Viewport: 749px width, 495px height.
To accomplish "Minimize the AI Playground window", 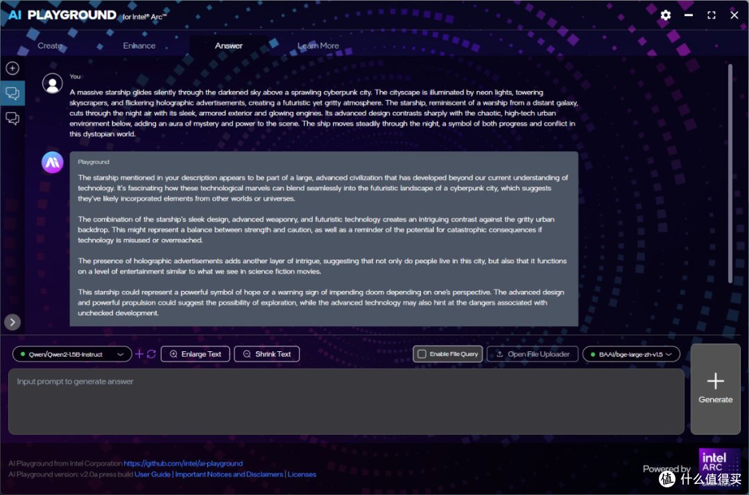I will click(689, 15).
